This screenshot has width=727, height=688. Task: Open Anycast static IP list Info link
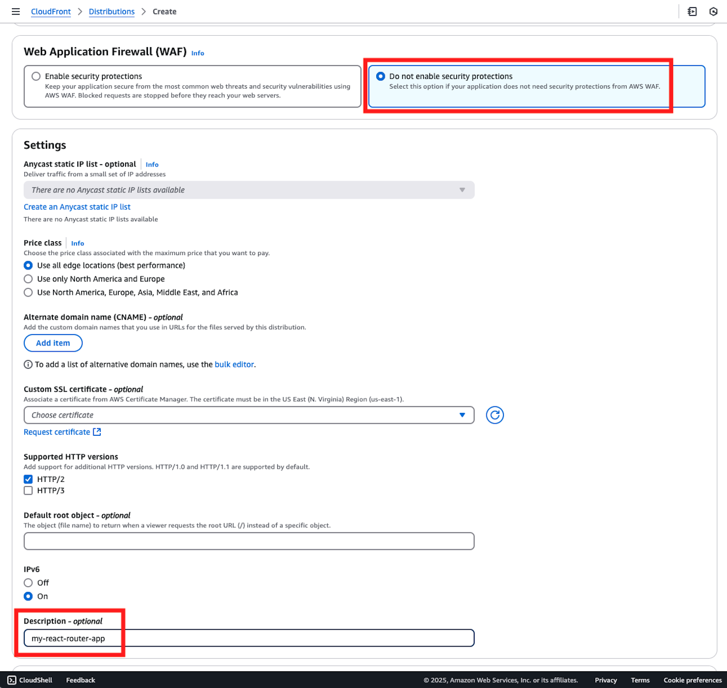tap(152, 165)
